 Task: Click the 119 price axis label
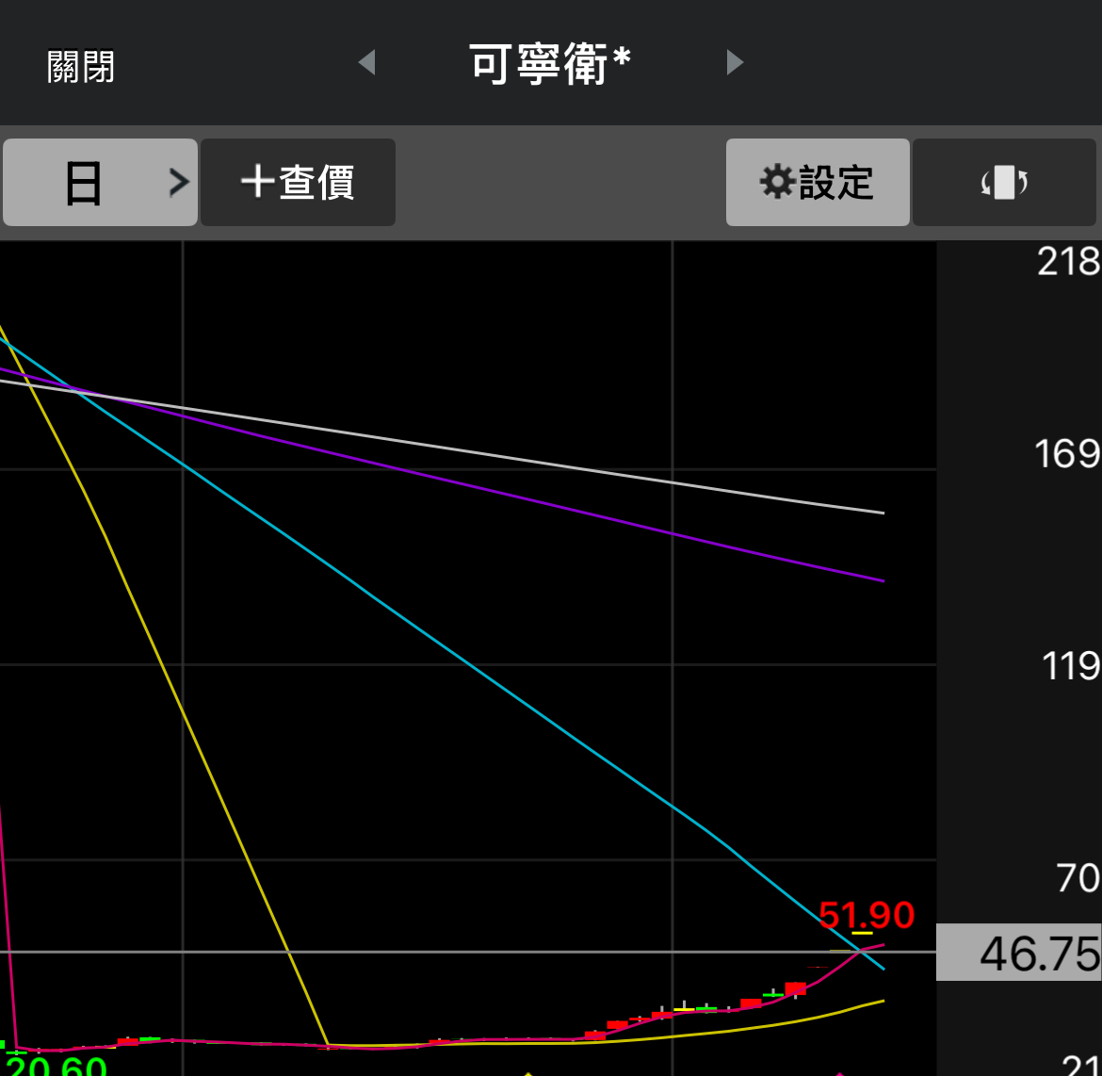pos(1070,665)
